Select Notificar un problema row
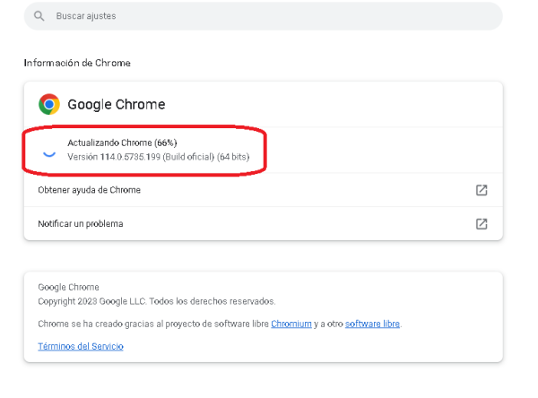538x398 pixels. (x=263, y=224)
